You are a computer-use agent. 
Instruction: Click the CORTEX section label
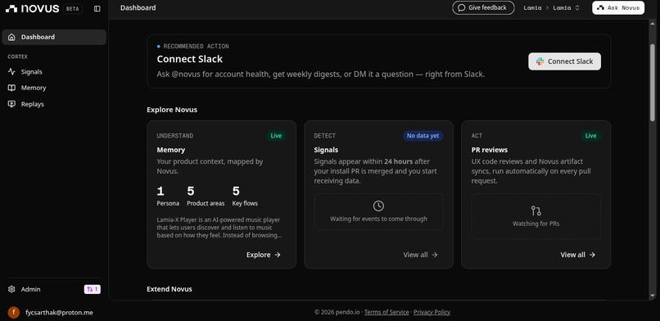18,57
